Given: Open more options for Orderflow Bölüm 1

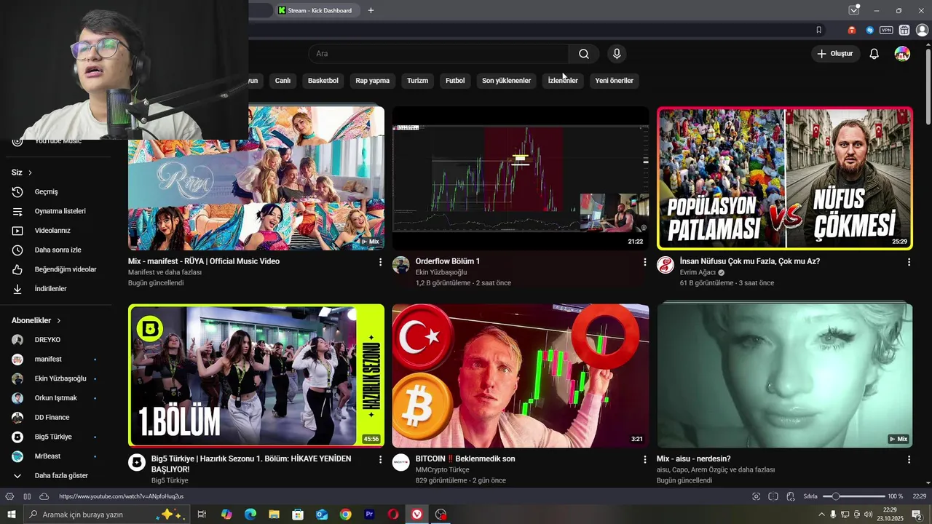Looking at the screenshot, I should pos(644,262).
